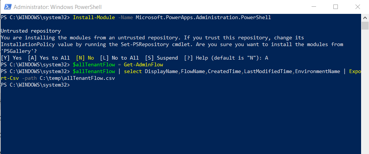Click the [Y] Yes option text
The height and width of the screenshot is (154, 369).
pyautogui.click(x=11, y=58)
